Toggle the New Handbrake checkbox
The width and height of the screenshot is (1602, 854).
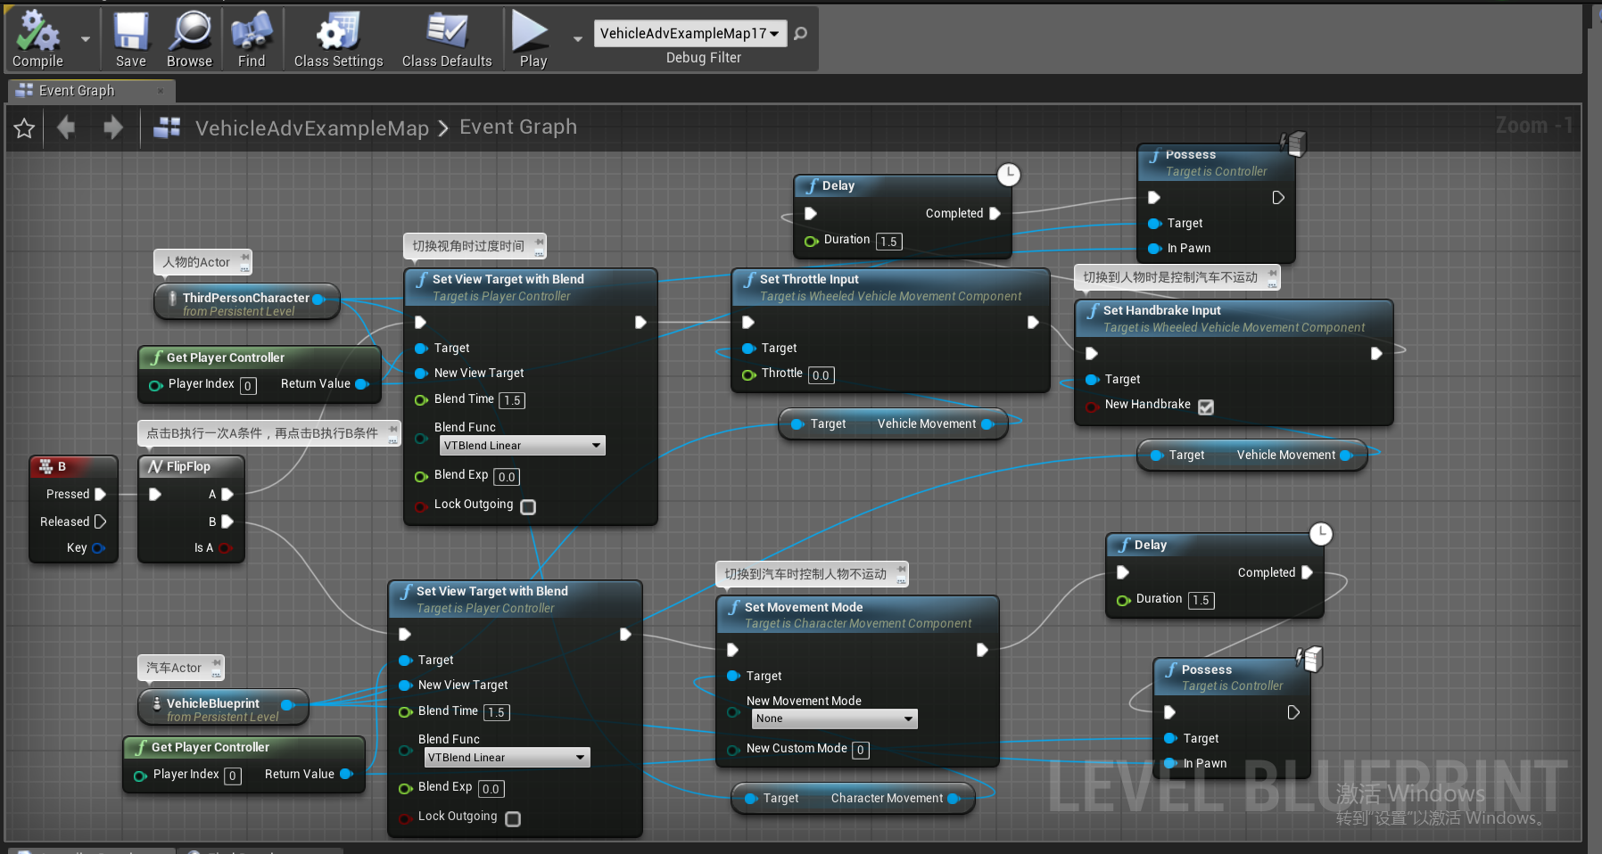pos(1206,406)
